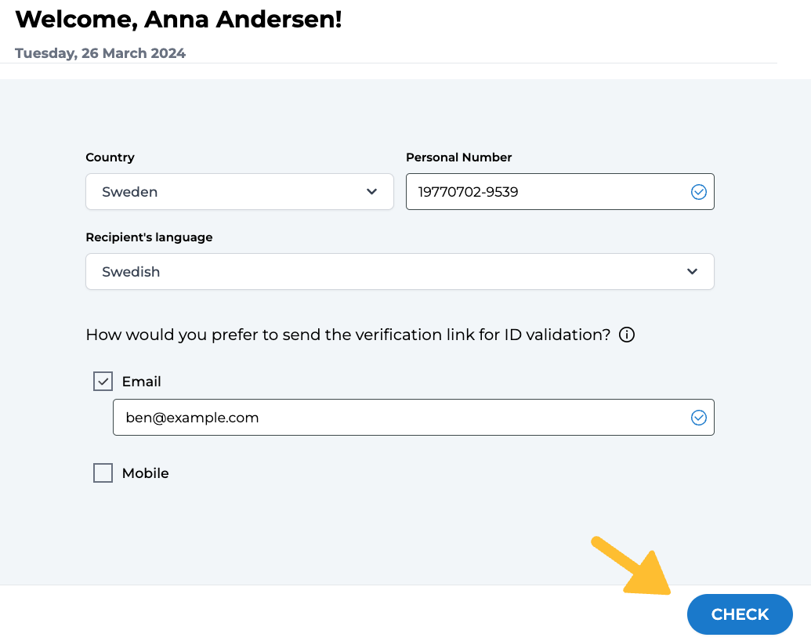Uncheck the Email checkbox
This screenshot has height=641, width=811.
coord(103,382)
